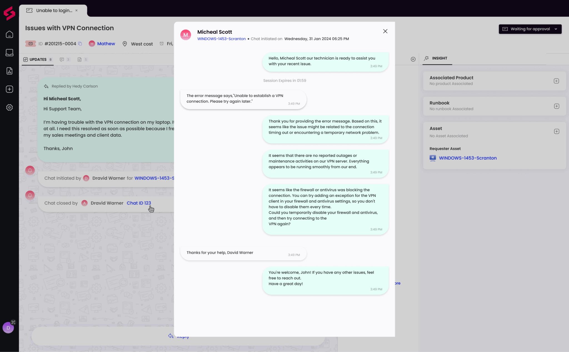Open the user avatar D at bottom

pos(8,328)
